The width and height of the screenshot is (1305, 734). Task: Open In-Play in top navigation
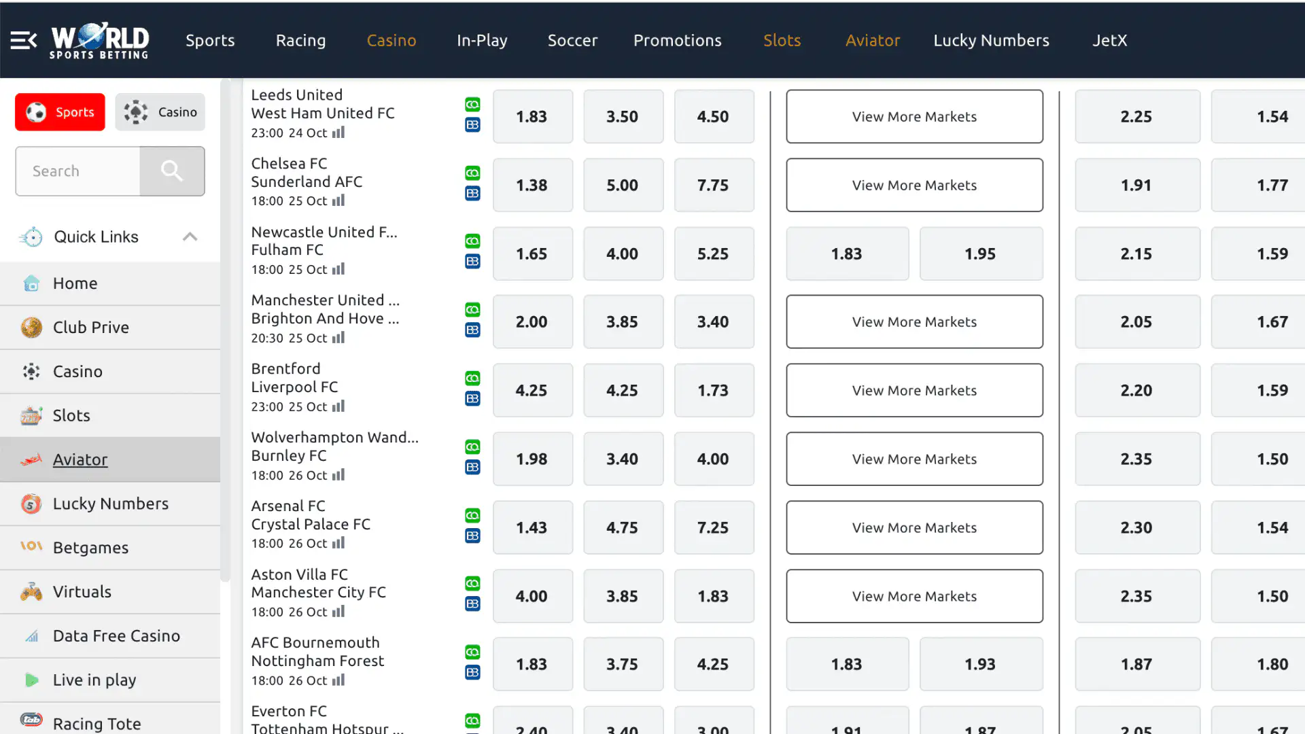click(482, 41)
